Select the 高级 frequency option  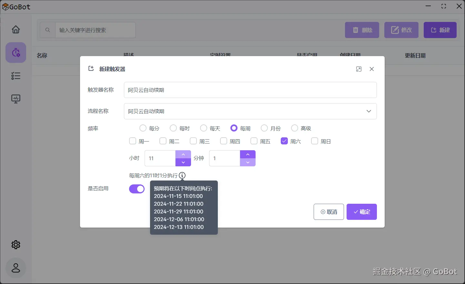coord(294,128)
